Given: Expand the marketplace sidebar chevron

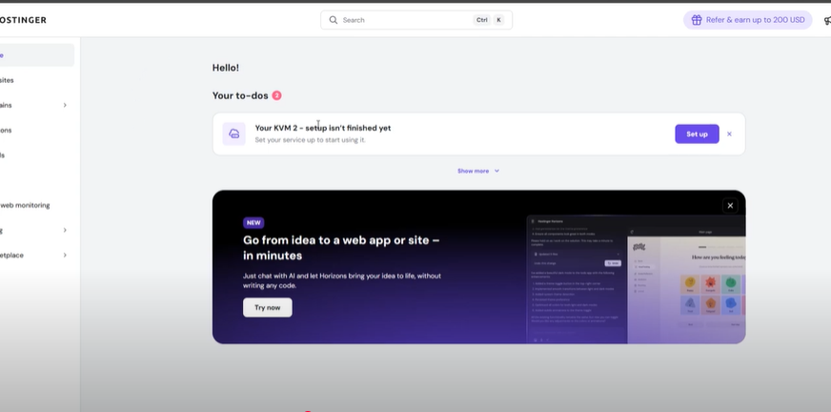Looking at the screenshot, I should point(65,255).
